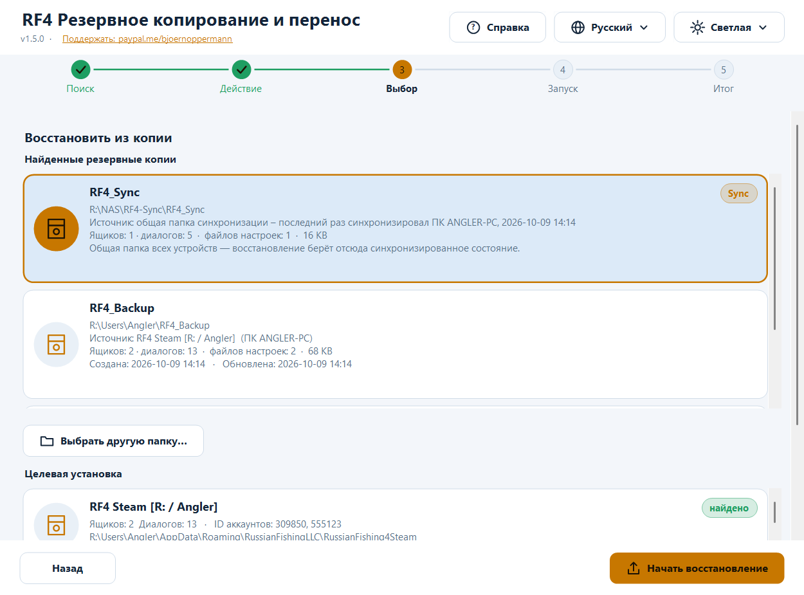Click the backup list scrollbar
804x595 pixels.
coord(775,259)
